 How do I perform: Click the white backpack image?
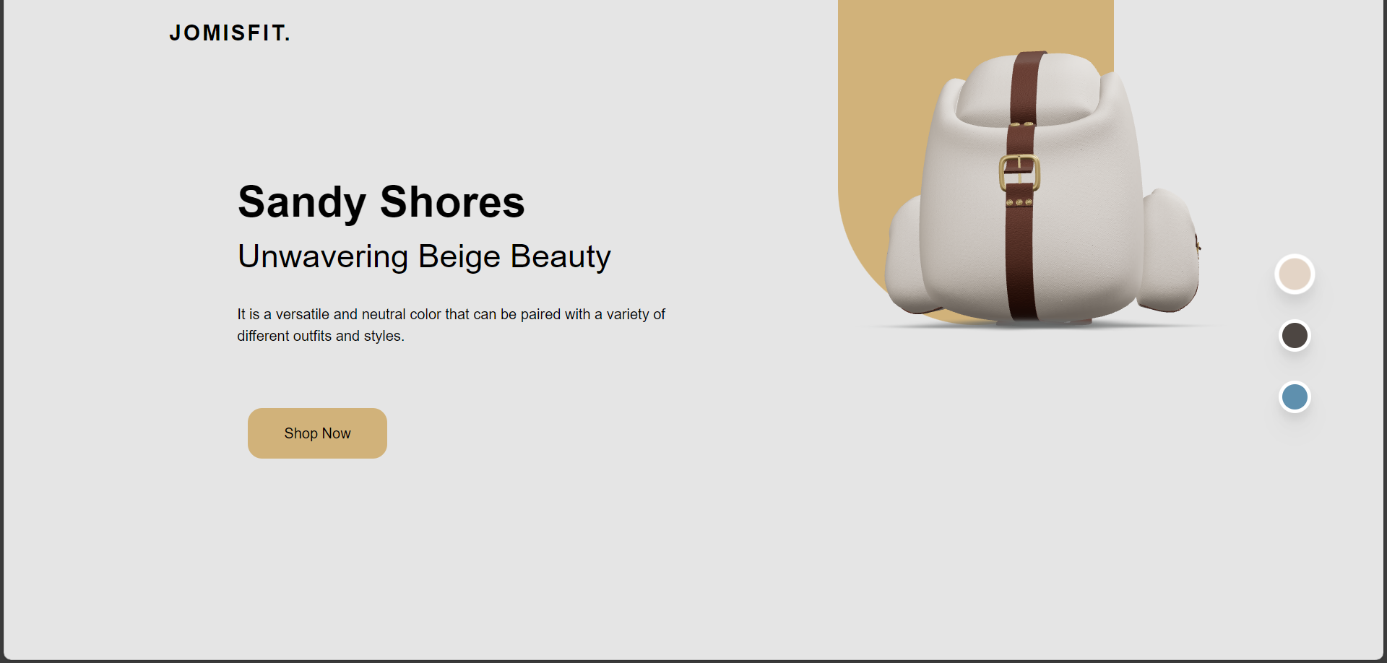pyautogui.click(x=1042, y=188)
